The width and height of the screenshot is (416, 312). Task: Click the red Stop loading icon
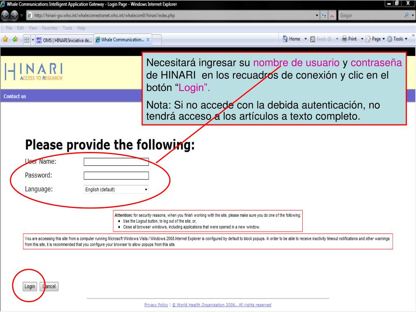click(332, 15)
